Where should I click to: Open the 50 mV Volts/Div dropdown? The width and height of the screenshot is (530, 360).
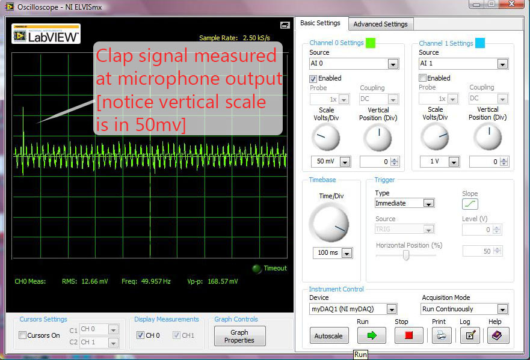345,162
